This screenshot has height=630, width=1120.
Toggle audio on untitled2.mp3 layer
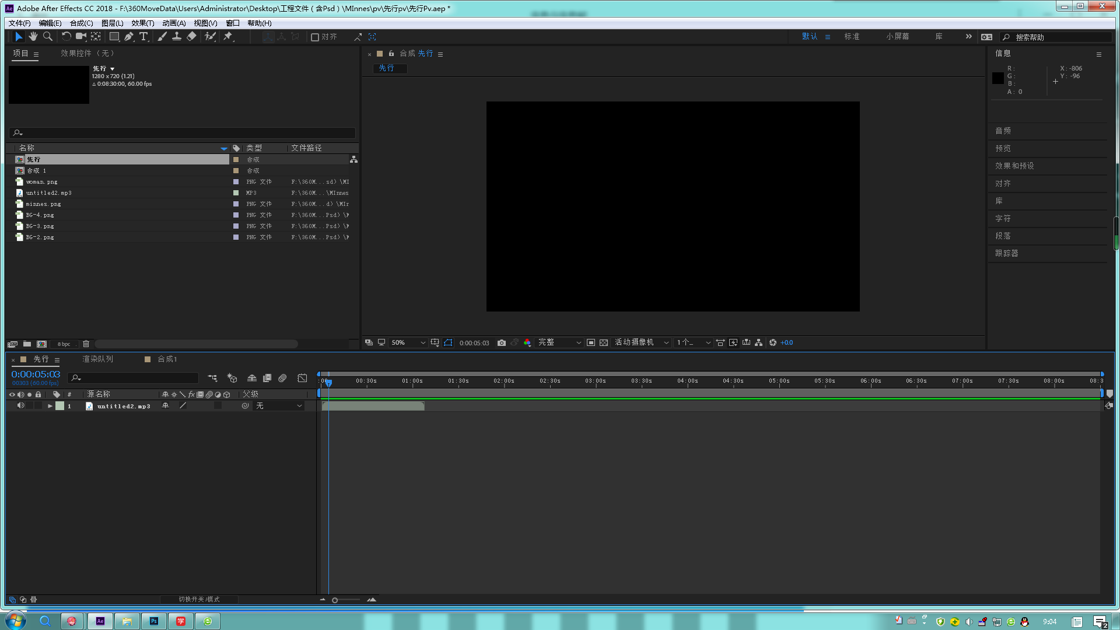coord(20,406)
